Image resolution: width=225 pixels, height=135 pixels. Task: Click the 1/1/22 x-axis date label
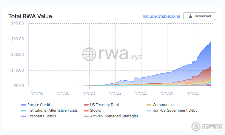click(115, 93)
